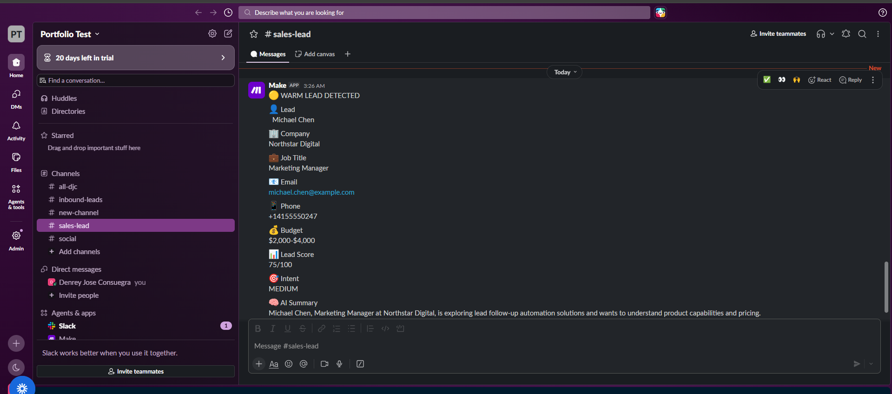Open slash shortcuts in composer

click(x=360, y=364)
